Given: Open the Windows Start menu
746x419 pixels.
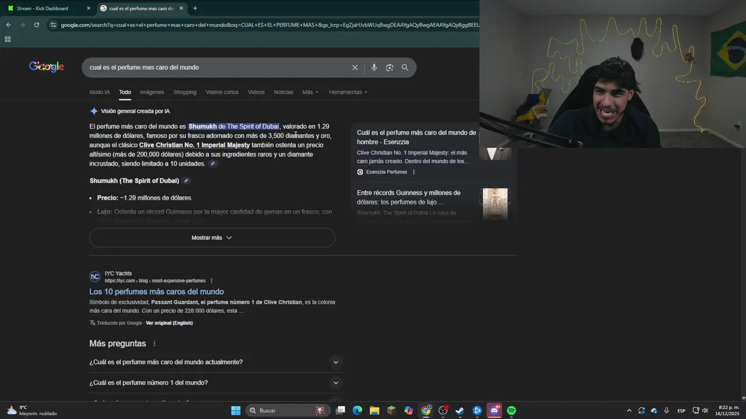Looking at the screenshot, I should pos(235,410).
